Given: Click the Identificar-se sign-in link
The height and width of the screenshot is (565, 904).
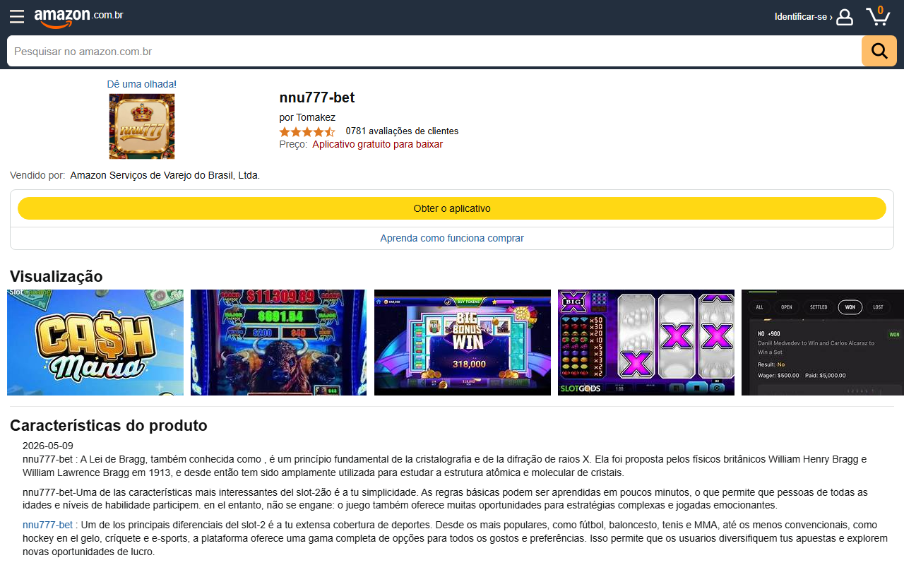Looking at the screenshot, I should coord(803,17).
